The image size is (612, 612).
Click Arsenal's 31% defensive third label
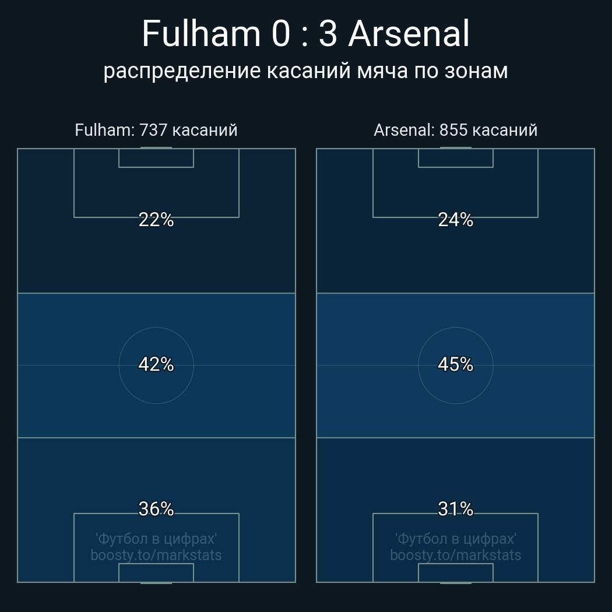pos(455,509)
